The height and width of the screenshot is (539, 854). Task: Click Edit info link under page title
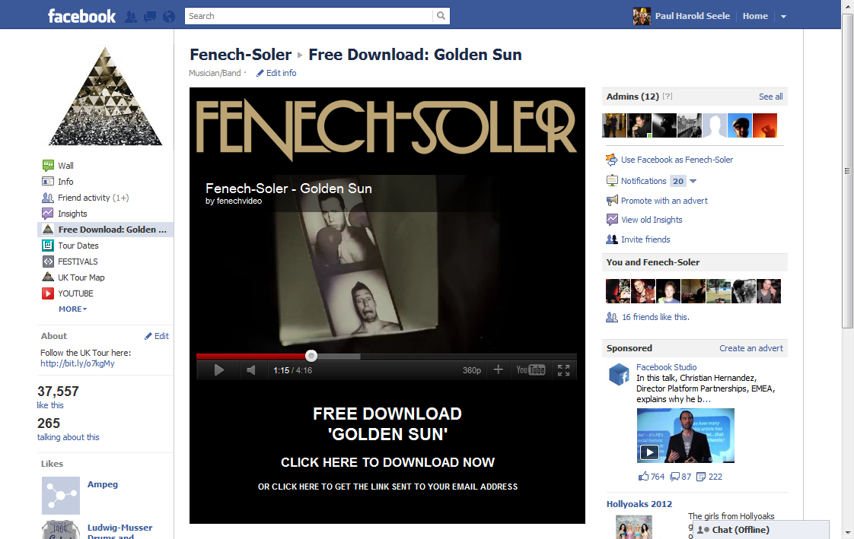(281, 73)
